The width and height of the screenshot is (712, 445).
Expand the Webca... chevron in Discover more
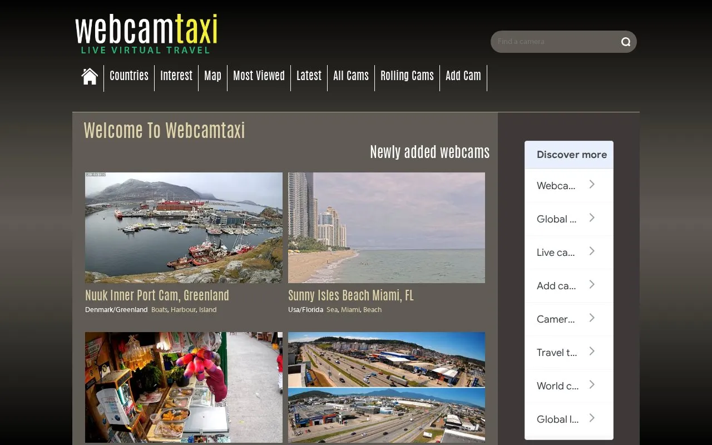pyautogui.click(x=592, y=185)
